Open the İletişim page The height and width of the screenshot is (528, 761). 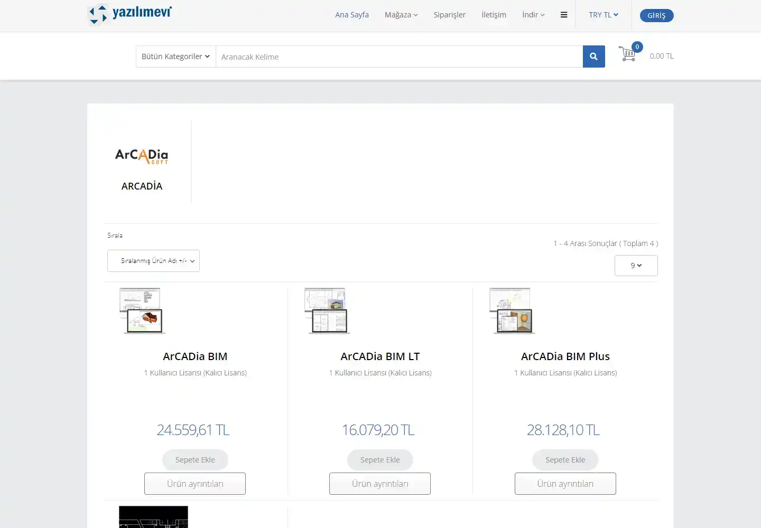tap(494, 15)
